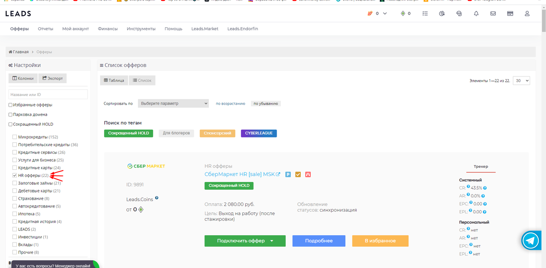Uncheck the HR офферы (22) category
The image size is (546, 268).
point(15,175)
